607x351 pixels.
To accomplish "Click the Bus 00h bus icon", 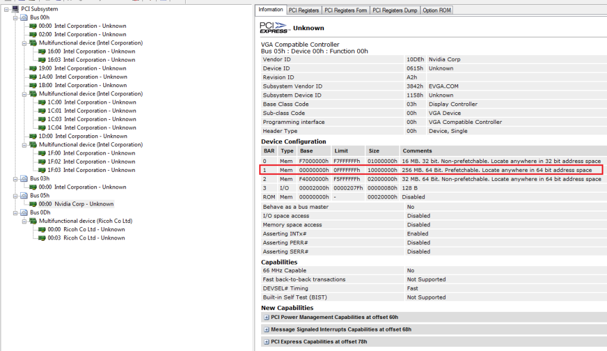I will [x=24, y=17].
